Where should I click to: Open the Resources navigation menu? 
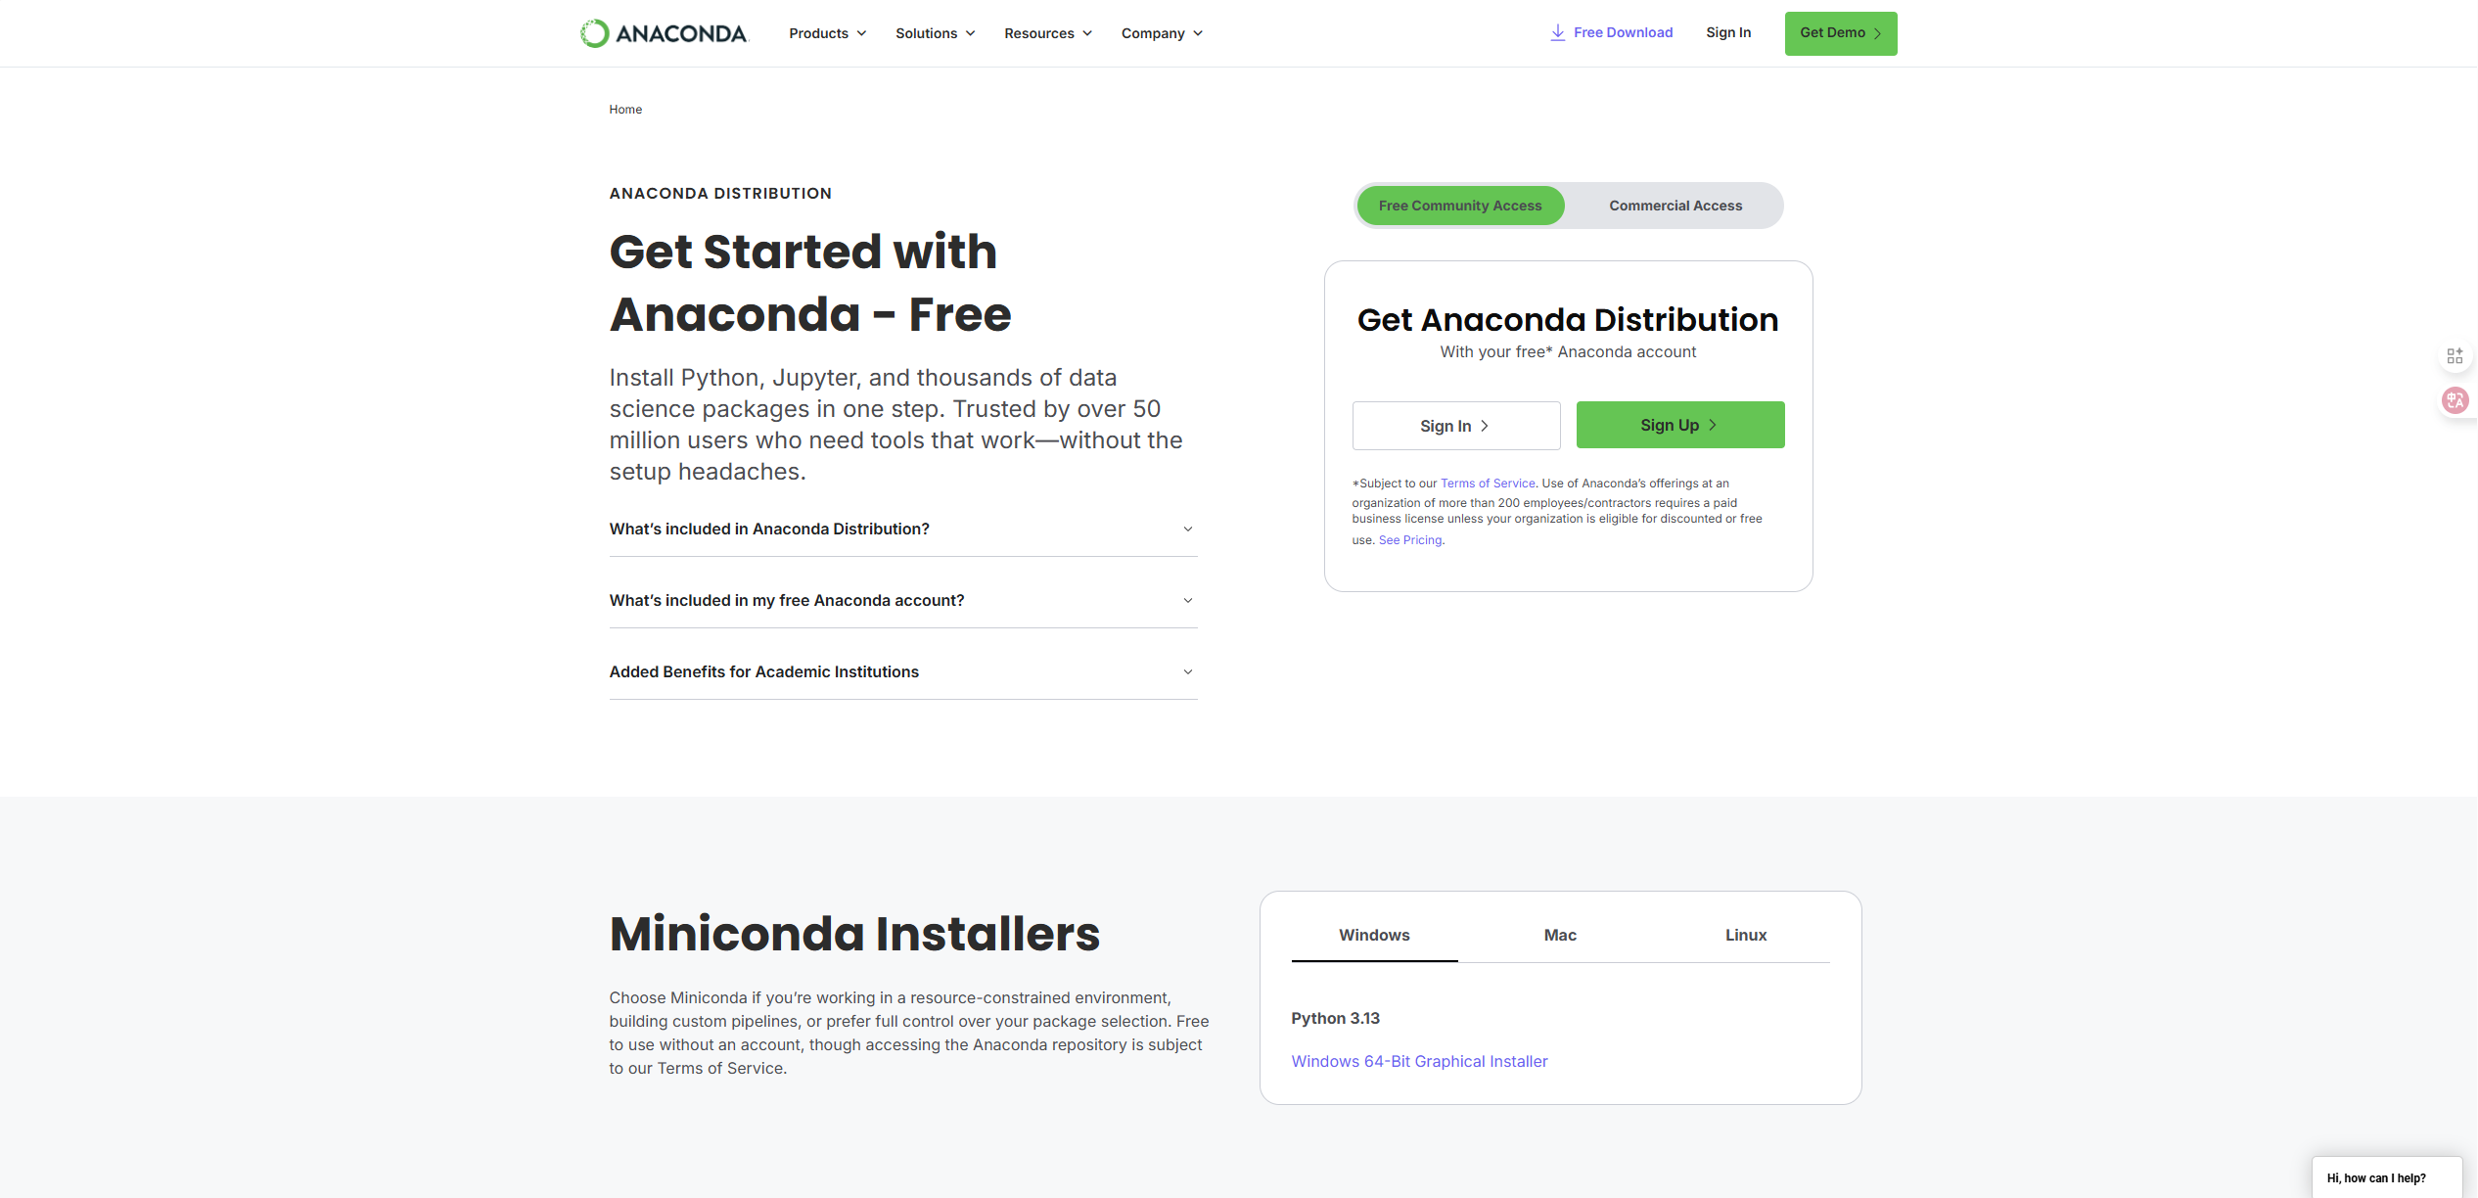pos(1047,33)
